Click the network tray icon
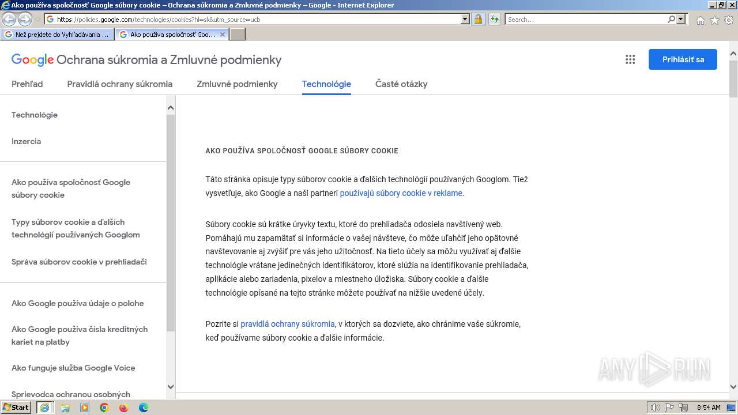Viewport: 738px width, 415px height. (684, 408)
